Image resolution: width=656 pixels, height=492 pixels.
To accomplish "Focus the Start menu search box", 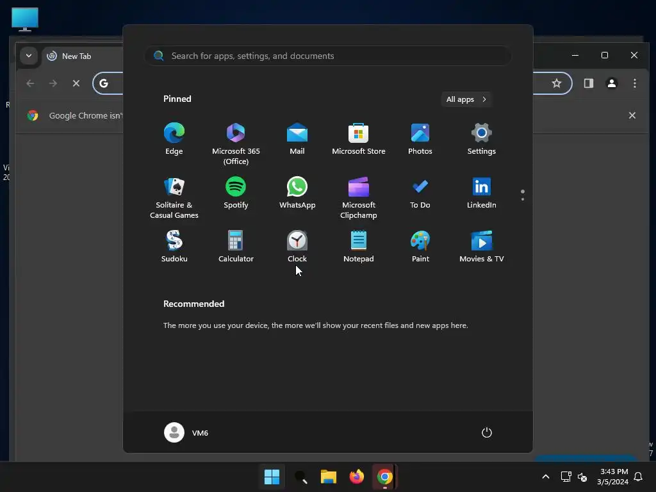I will coord(328,56).
